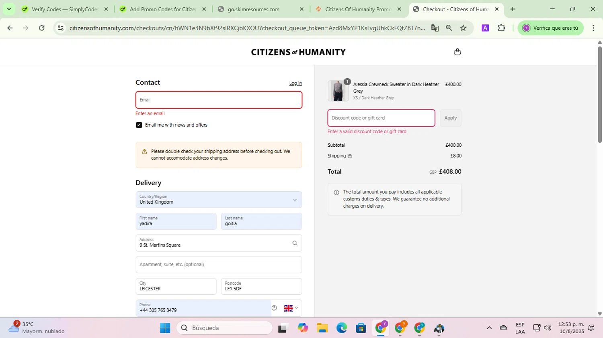This screenshot has height=338, width=603.
Task: Click the address search magnifier icon
Action: pos(295,243)
